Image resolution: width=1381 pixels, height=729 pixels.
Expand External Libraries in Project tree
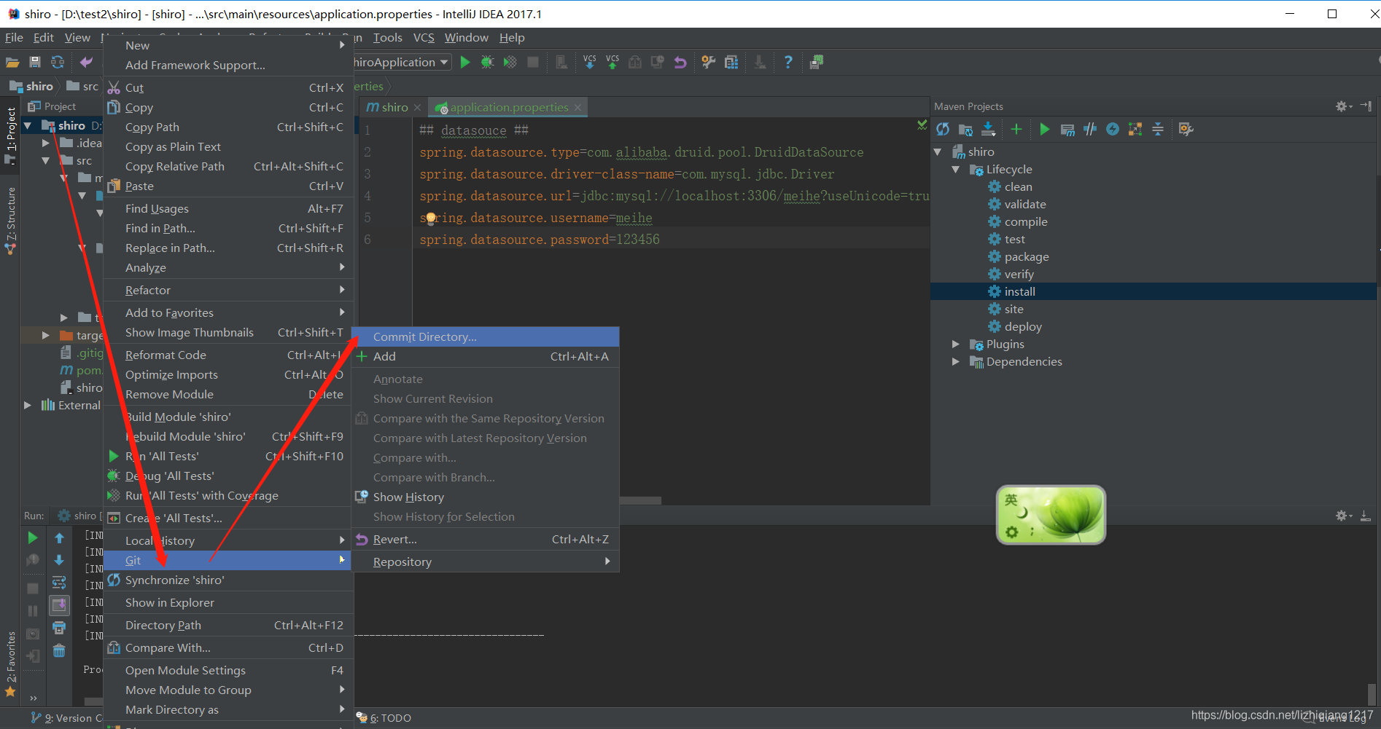tap(28, 406)
